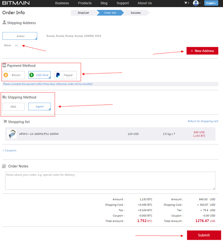Screen dimensions: 223x243
Task: Expand the Coupons section
Action: tap(10, 150)
